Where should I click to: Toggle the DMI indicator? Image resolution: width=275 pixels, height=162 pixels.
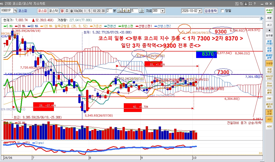[x=269, y=98]
